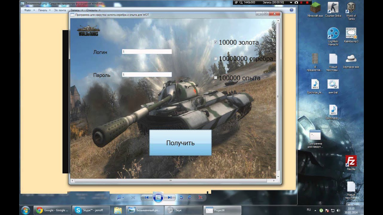
Task: Start the slideshow with the round center button
Action: click(x=158, y=197)
